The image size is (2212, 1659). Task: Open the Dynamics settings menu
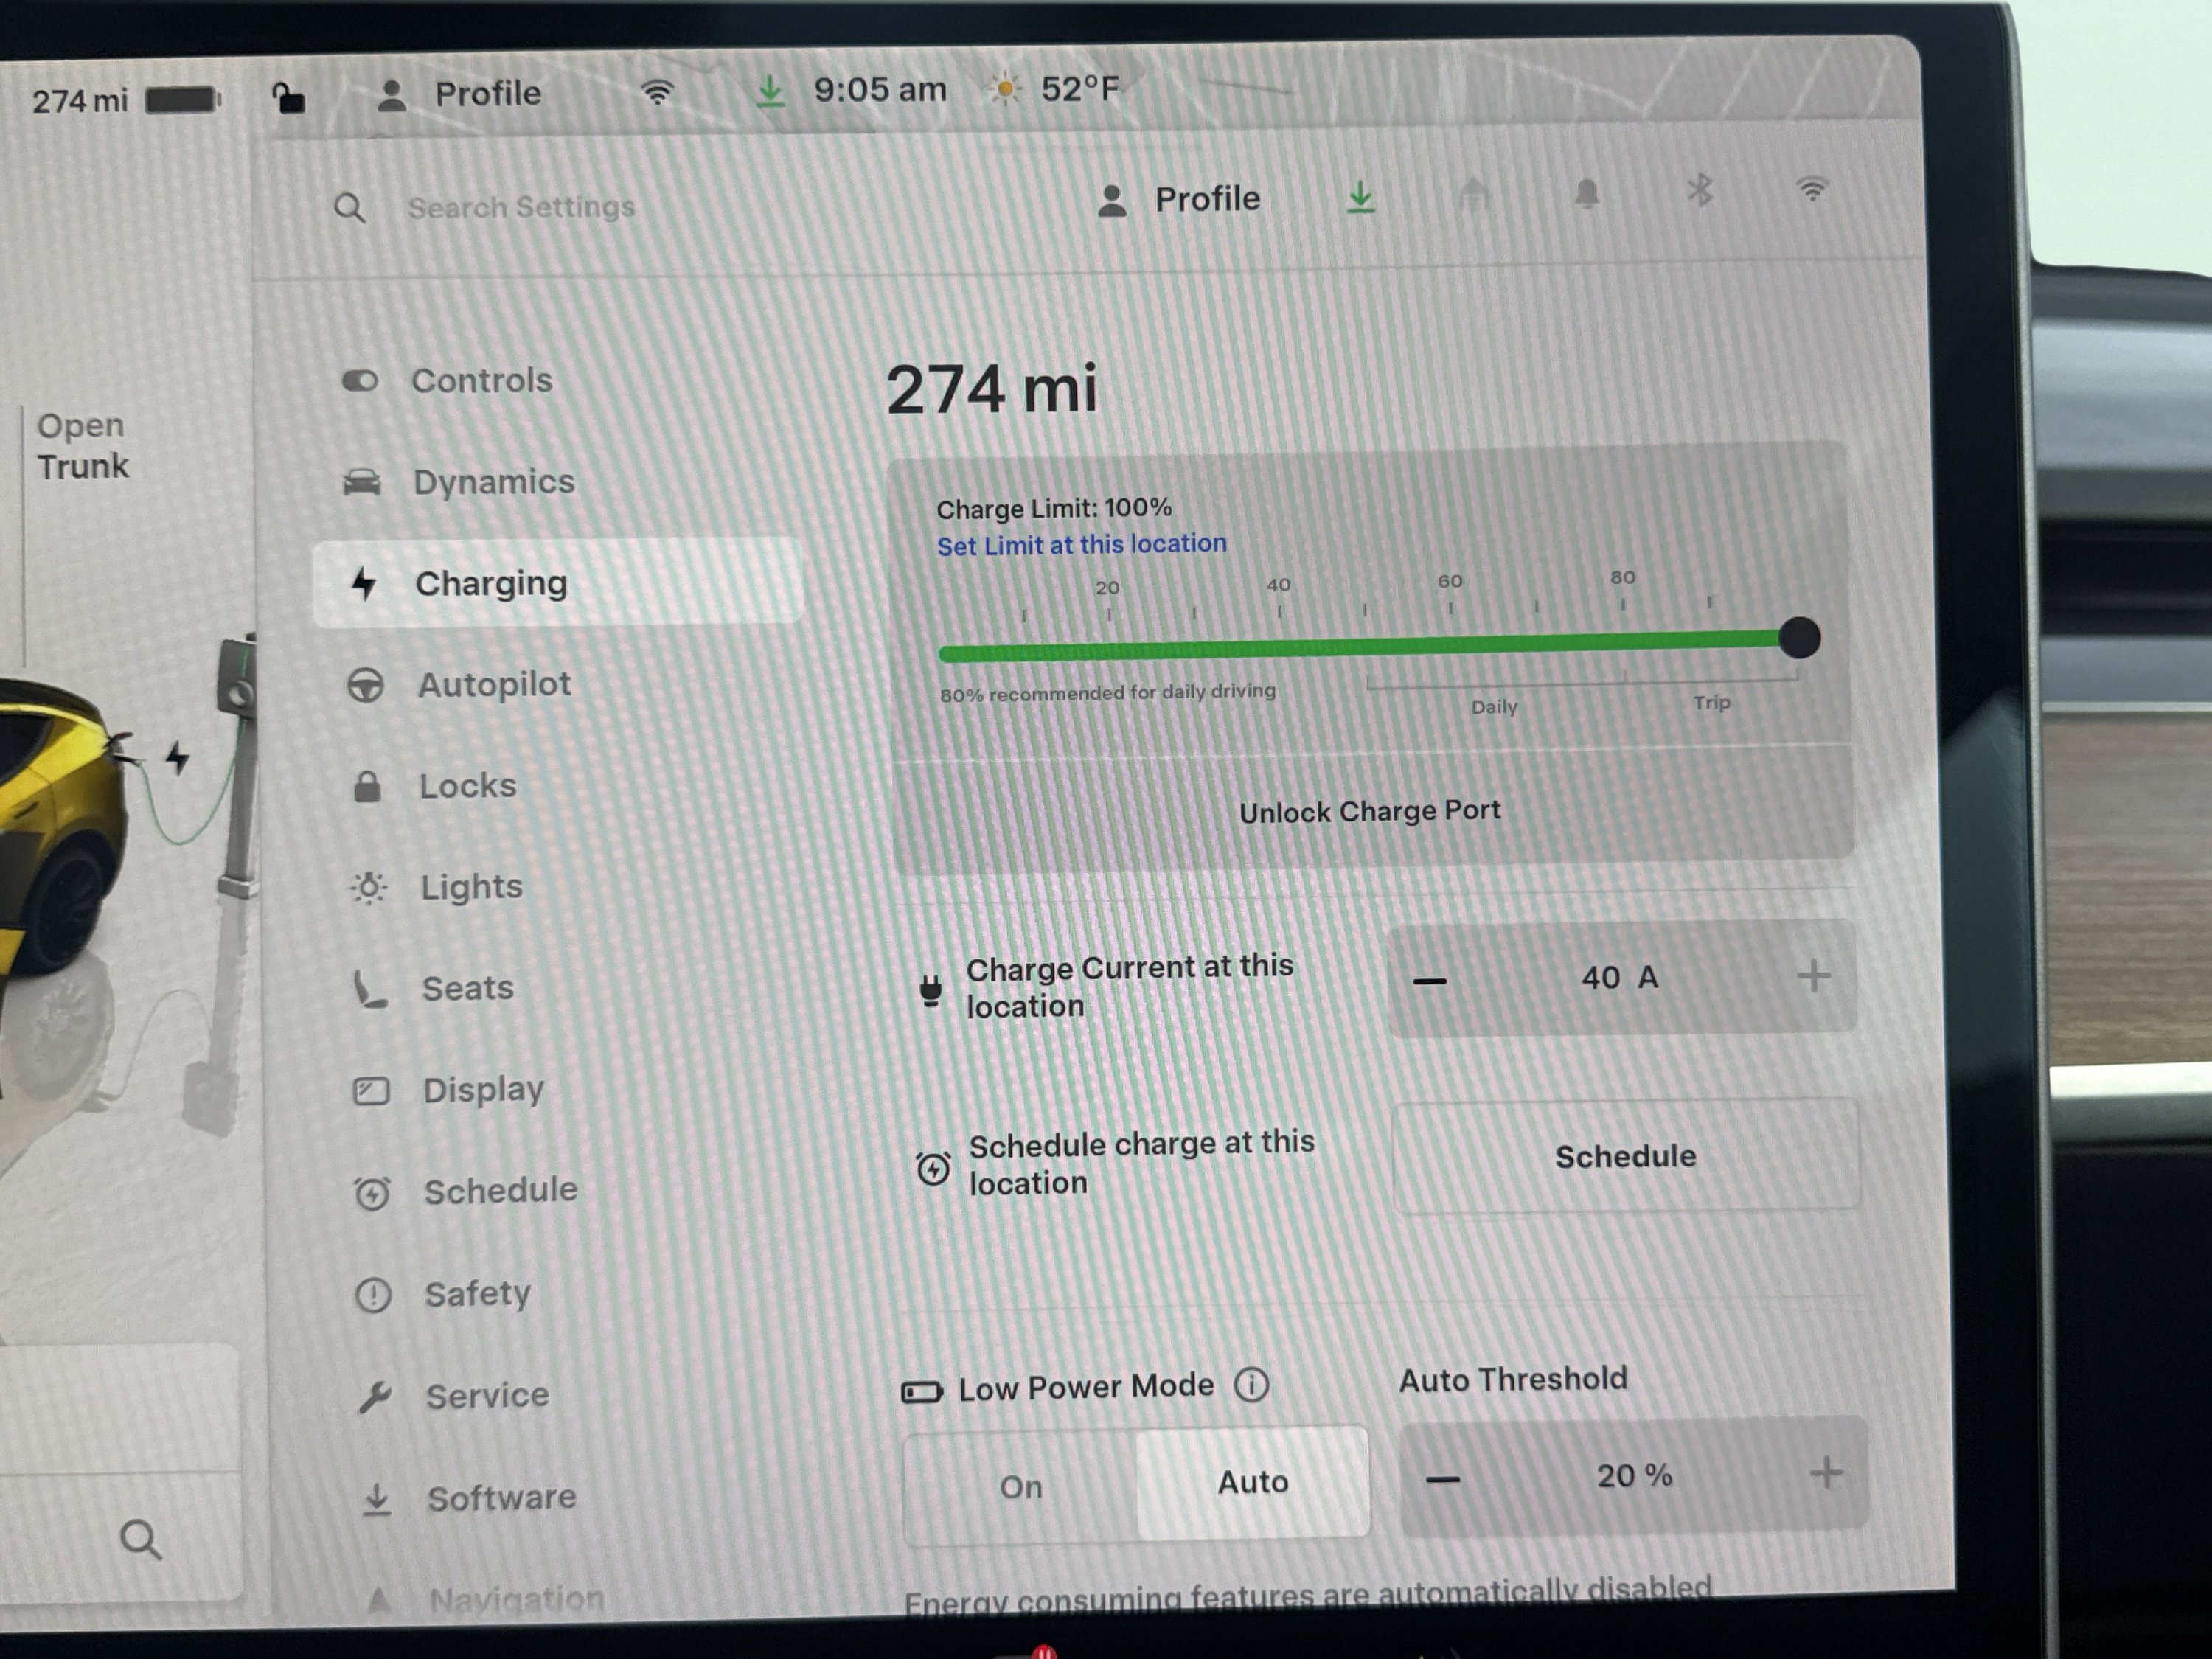459,482
